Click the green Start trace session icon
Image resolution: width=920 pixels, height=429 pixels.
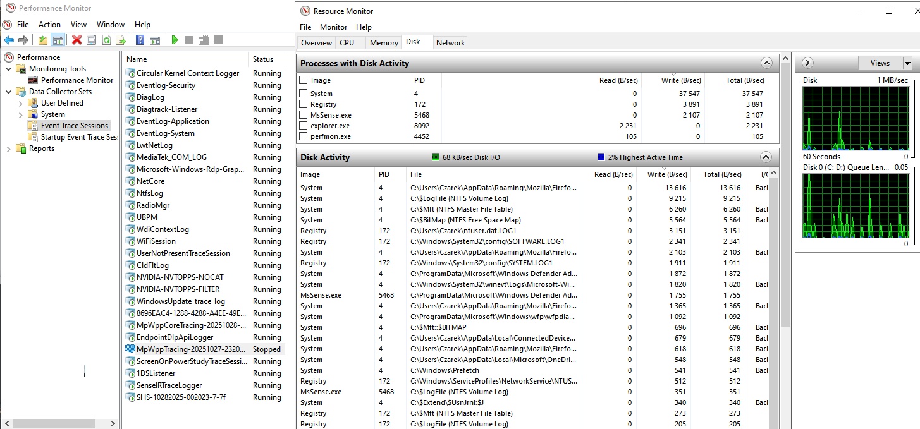[x=175, y=40]
